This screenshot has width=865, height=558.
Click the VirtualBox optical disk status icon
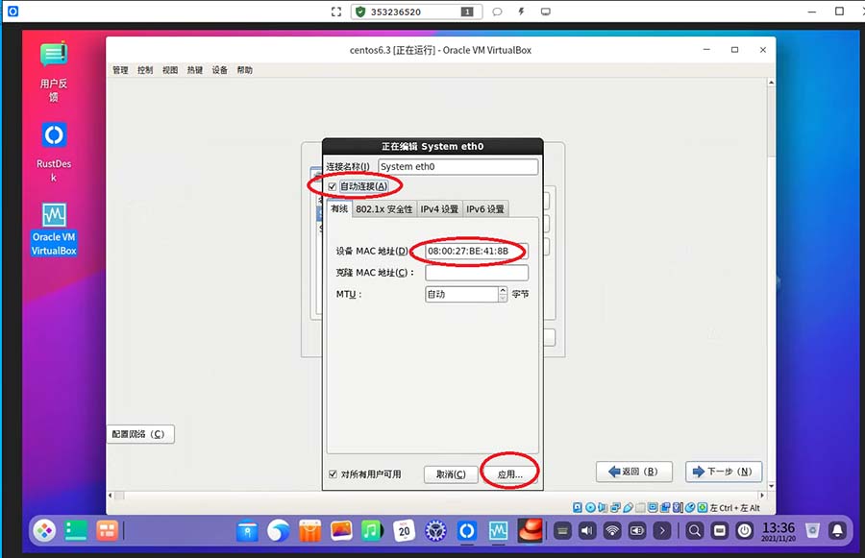(590, 508)
